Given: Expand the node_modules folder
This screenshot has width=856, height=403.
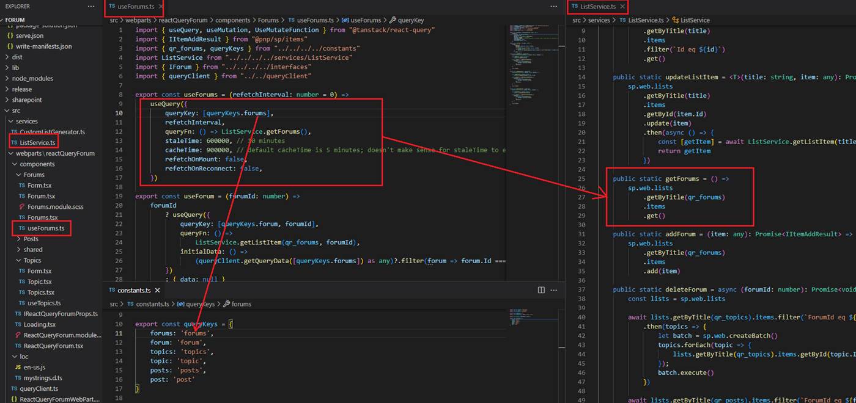Looking at the screenshot, I should tap(32, 78).
